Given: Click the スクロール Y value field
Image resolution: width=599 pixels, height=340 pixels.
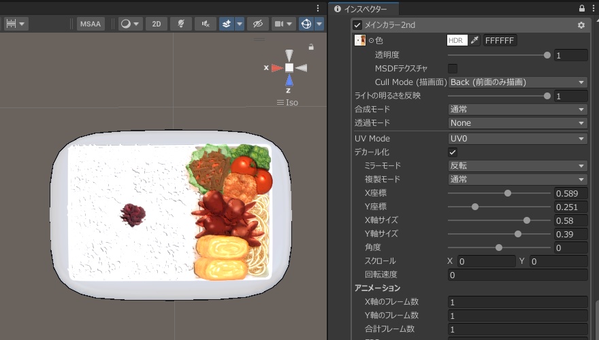Looking at the screenshot, I should point(559,261).
